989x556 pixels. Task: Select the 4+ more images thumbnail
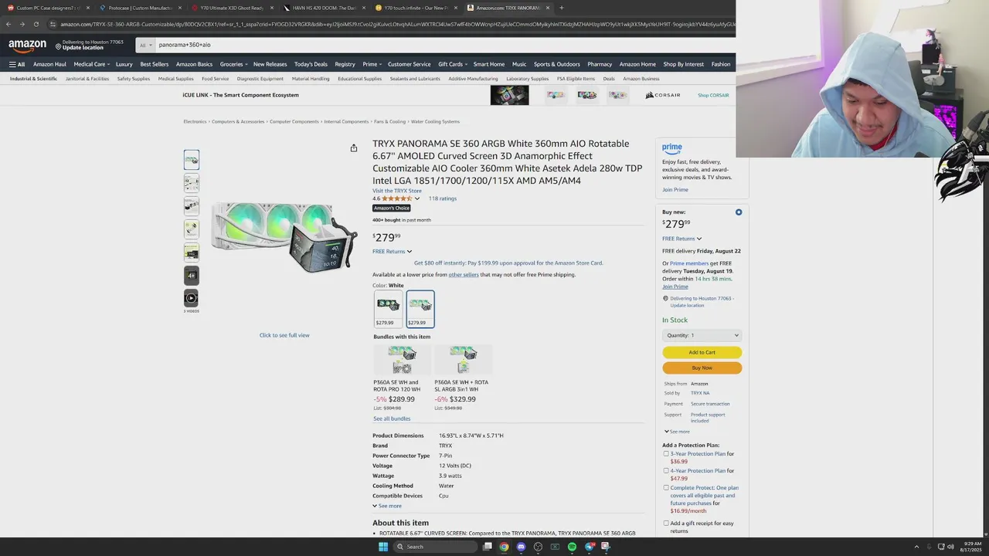pos(192,275)
